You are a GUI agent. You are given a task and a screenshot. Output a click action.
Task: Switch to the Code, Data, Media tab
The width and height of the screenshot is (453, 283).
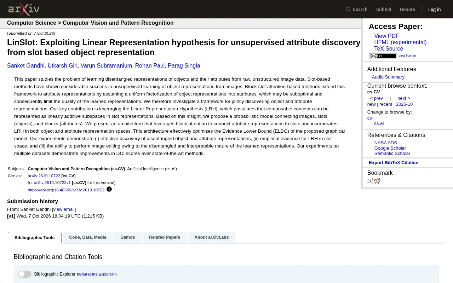(88, 237)
